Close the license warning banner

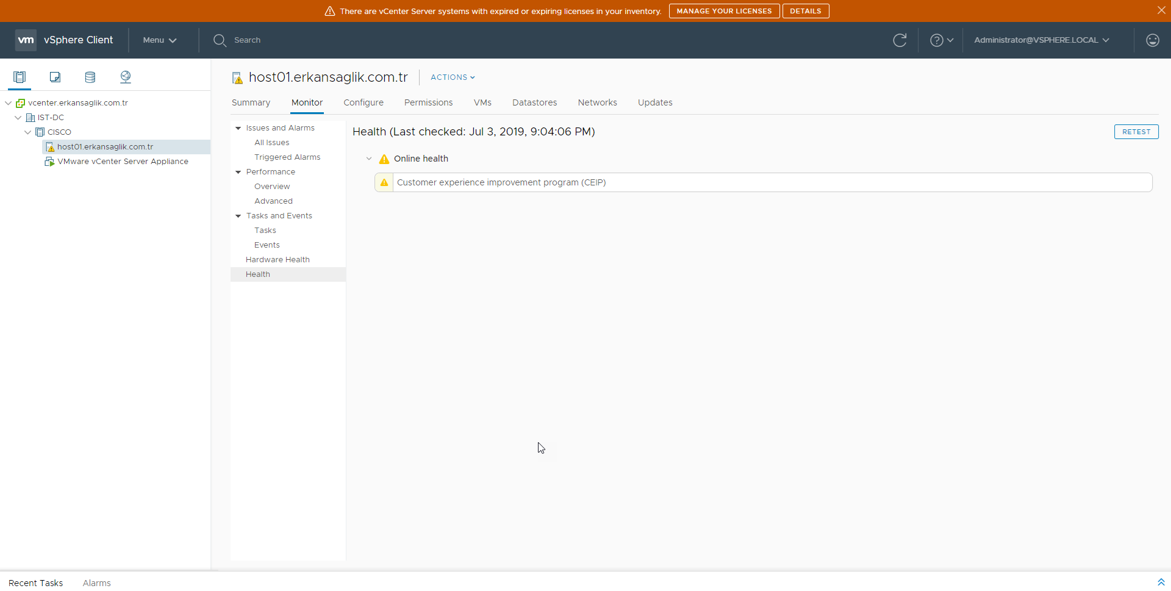(x=1161, y=10)
